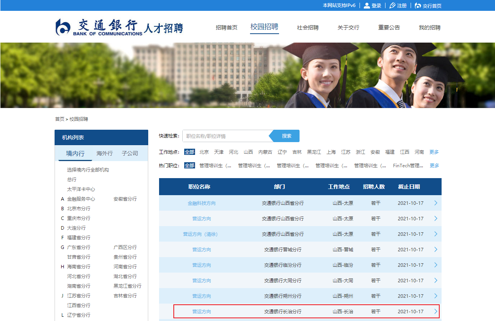Go to 招聘首页 menu

tap(226, 27)
